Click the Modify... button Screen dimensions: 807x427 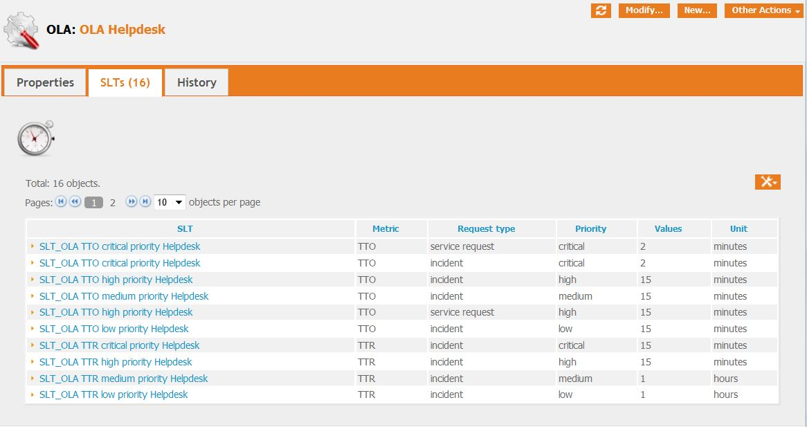644,10
